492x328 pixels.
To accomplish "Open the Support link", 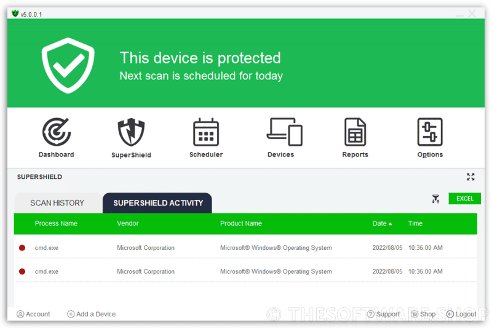I will (383, 314).
